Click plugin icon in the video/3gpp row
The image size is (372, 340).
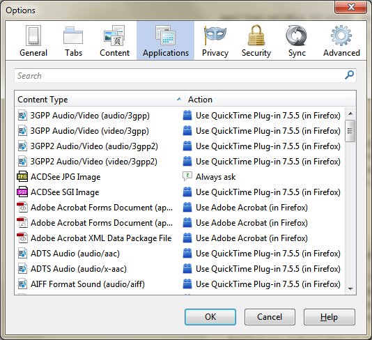(187, 131)
